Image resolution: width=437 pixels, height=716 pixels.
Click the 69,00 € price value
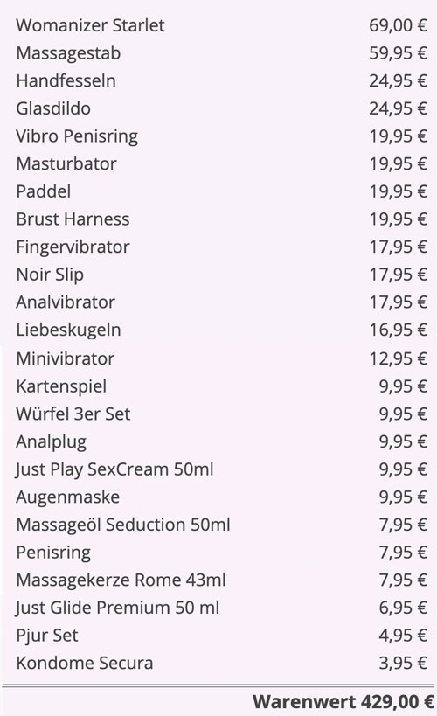(x=399, y=25)
